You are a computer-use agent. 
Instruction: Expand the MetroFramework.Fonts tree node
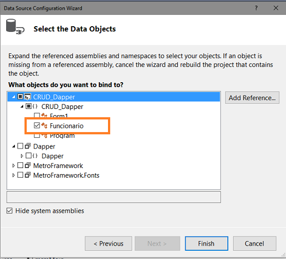13,175
